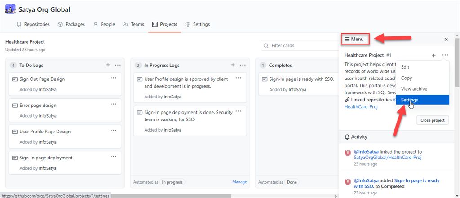Screen dimensions: 460x198
Task: Add a card to To Do Logs column
Action: [x=108, y=65]
